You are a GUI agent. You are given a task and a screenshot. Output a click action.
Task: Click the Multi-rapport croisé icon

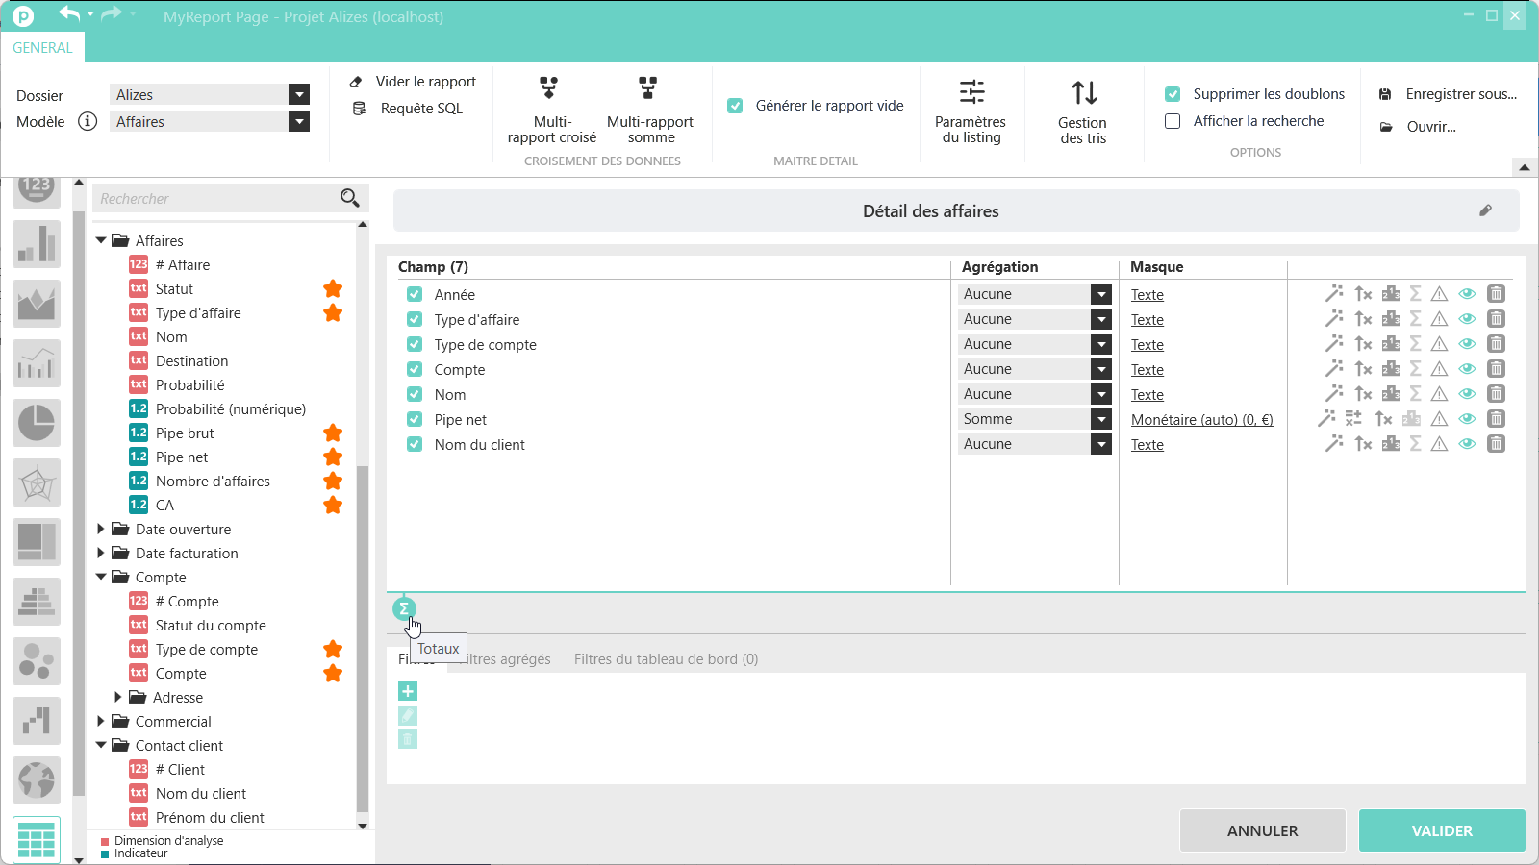[x=549, y=89]
